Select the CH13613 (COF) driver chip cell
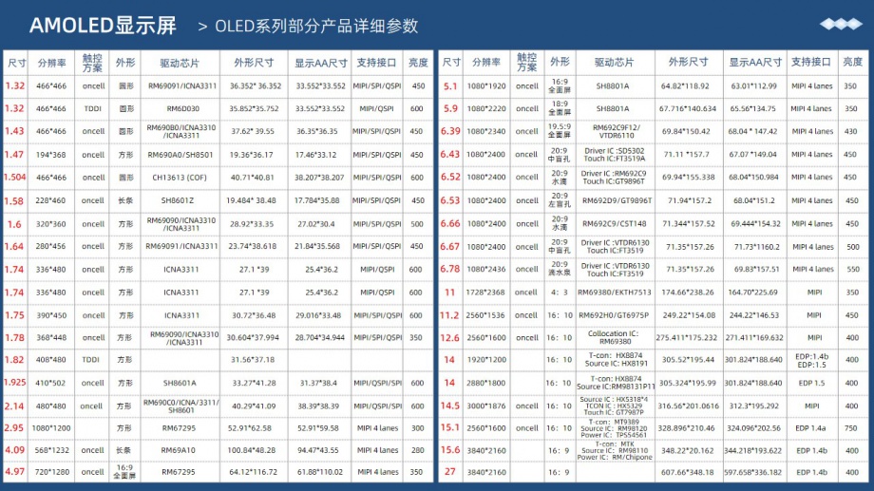The height and width of the screenshot is (491, 874). (180, 177)
